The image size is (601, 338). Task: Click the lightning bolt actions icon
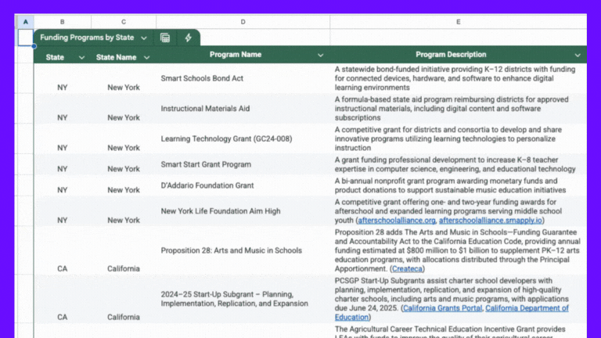[x=188, y=38]
